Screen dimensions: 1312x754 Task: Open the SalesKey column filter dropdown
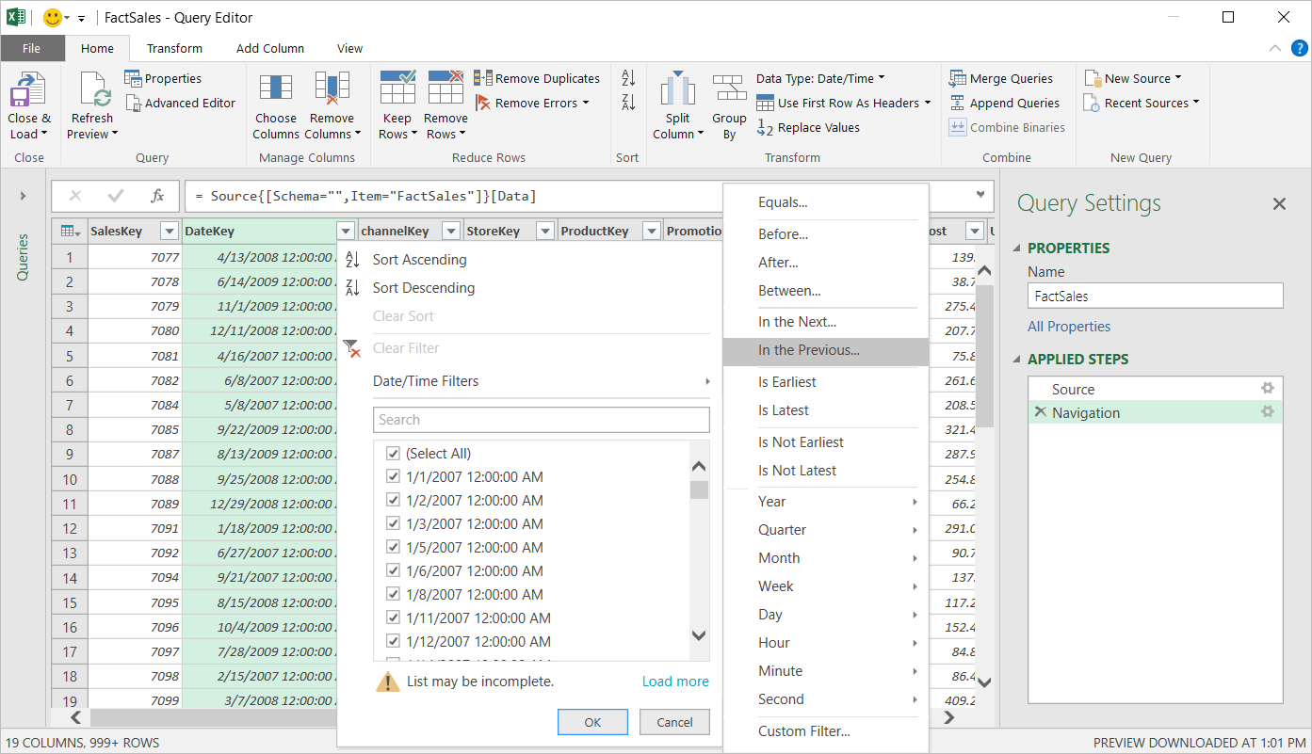170,232
